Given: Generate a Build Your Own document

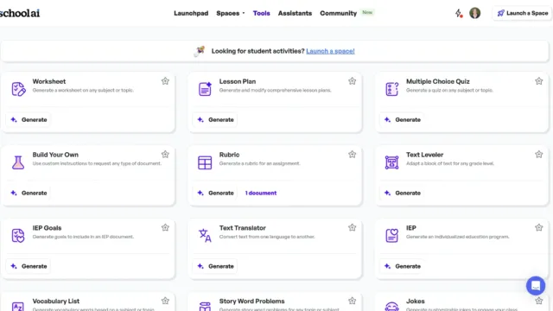Looking at the screenshot, I should click(29, 193).
